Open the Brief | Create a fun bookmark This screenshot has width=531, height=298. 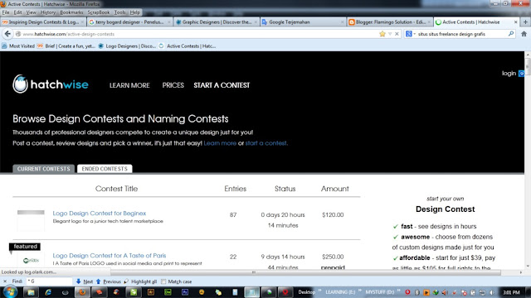click(x=66, y=46)
